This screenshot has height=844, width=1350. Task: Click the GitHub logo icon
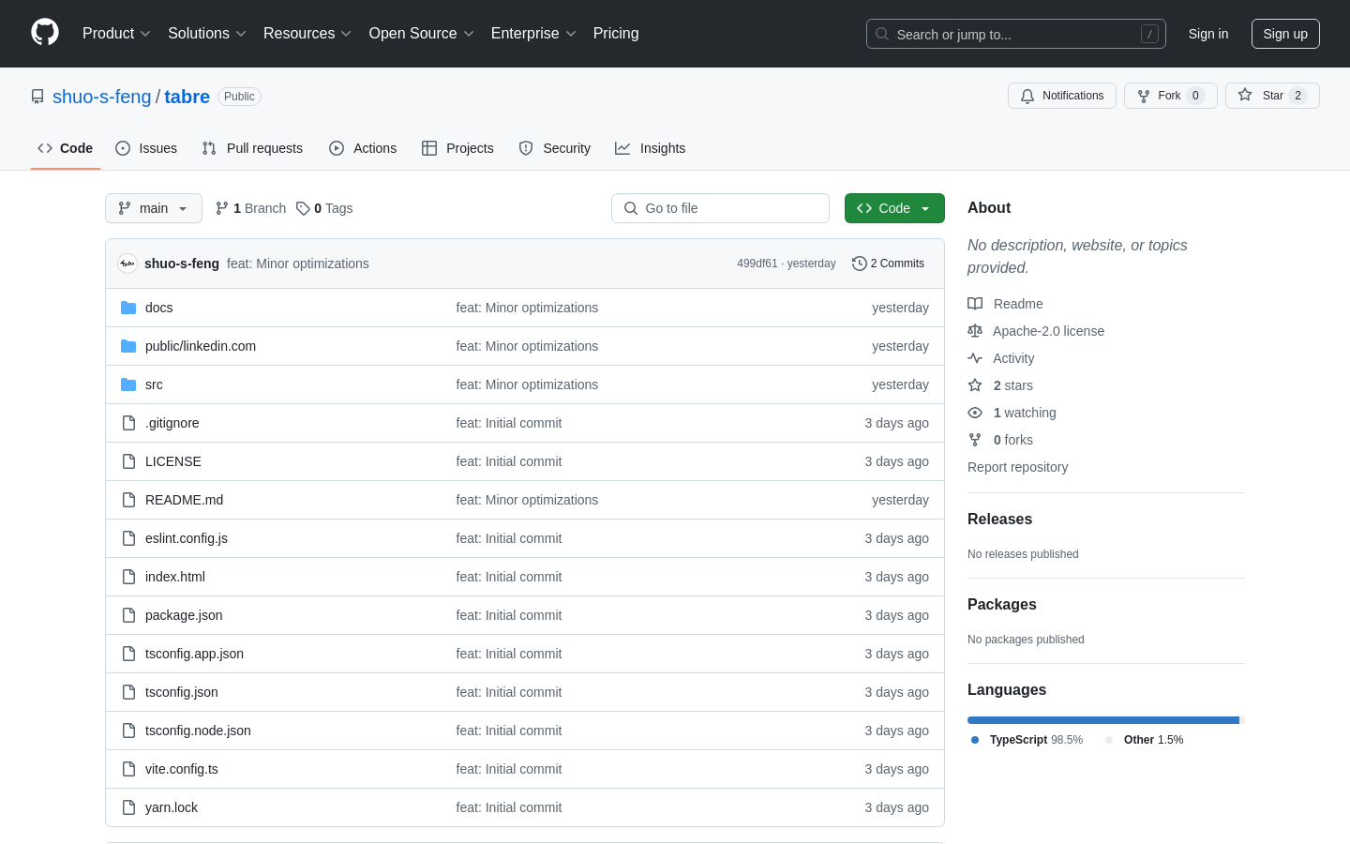pos(45,33)
